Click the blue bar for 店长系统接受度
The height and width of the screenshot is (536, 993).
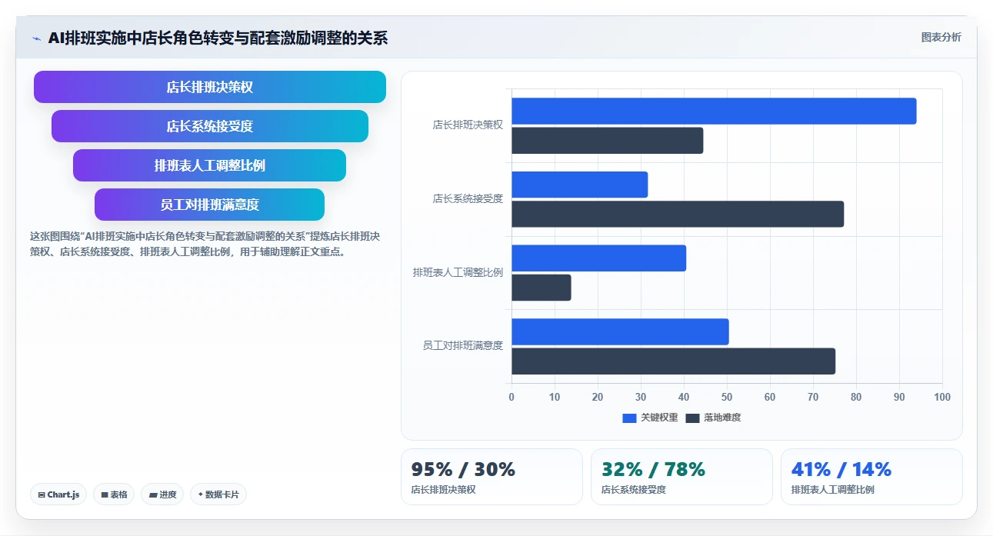tap(580, 185)
